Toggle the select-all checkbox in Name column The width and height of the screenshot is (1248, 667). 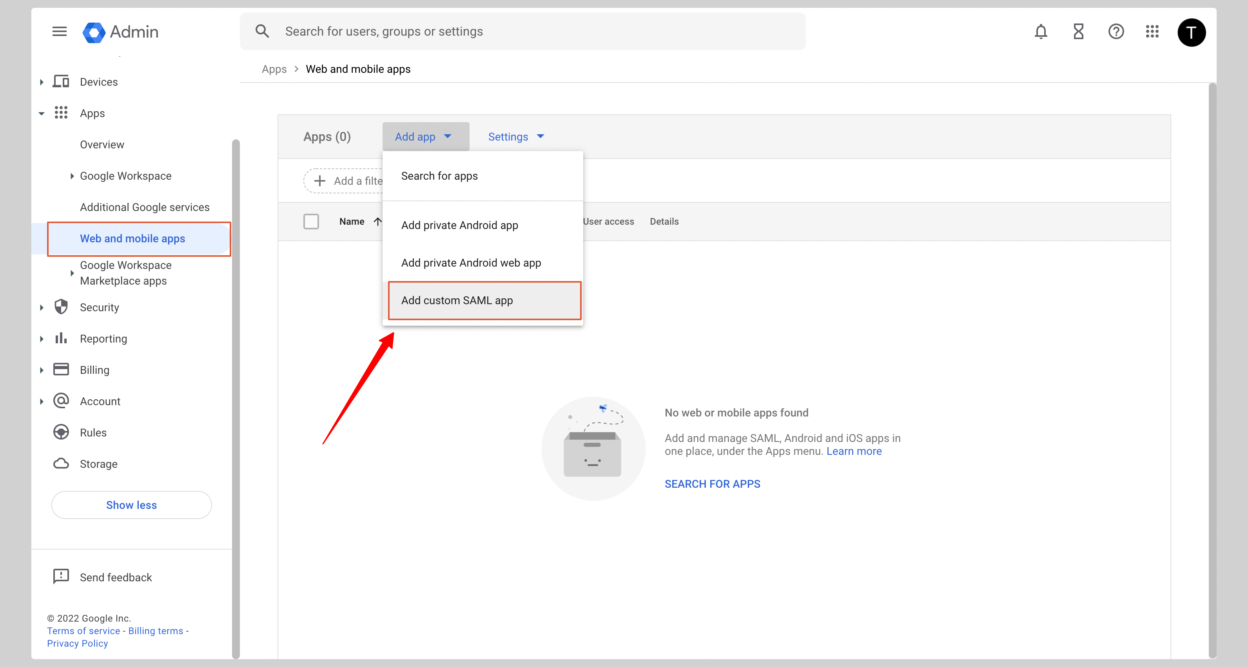pyautogui.click(x=312, y=221)
